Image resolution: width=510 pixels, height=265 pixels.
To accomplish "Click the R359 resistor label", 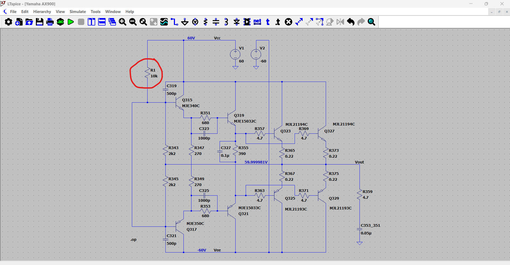I will click(x=367, y=192).
